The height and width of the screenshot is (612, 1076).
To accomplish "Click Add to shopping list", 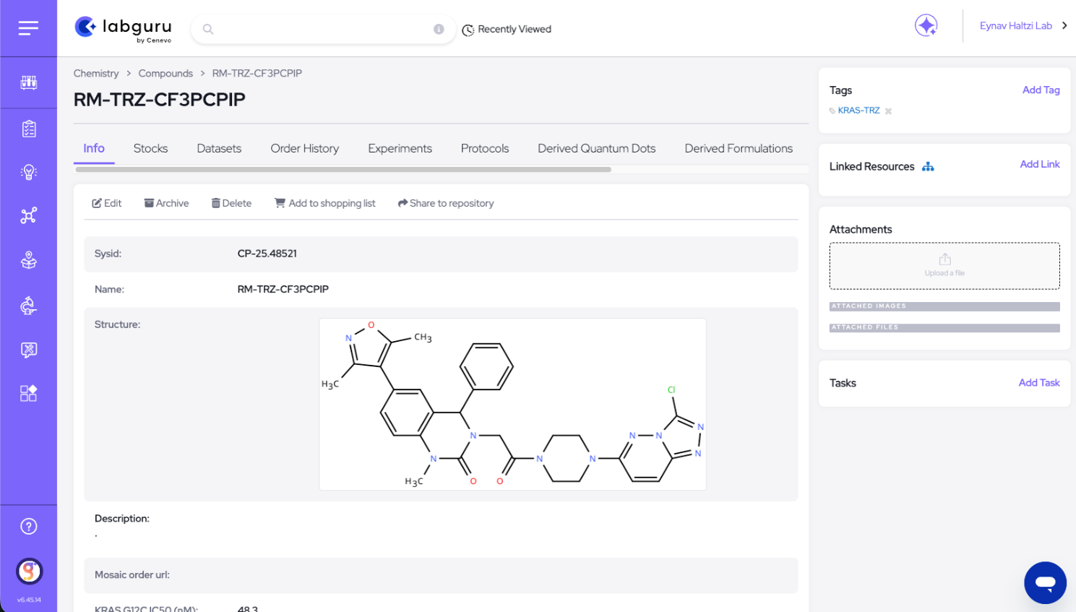I will coord(324,203).
